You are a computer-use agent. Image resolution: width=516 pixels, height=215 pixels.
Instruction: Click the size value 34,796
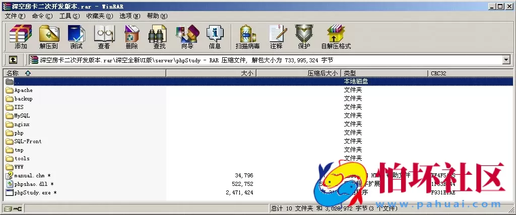click(244, 176)
